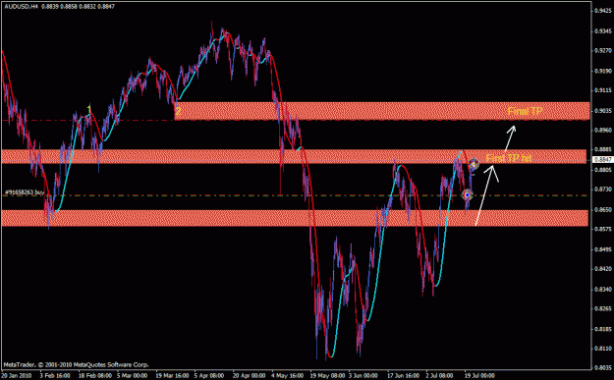Click time axis label '20 Jan 2010'
Viewport: 614px width, 380px height.
(x=17, y=375)
